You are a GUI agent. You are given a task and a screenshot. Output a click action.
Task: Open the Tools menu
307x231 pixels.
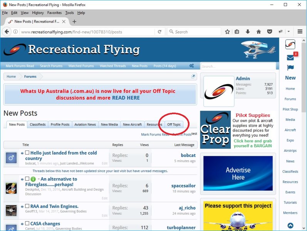69,13
